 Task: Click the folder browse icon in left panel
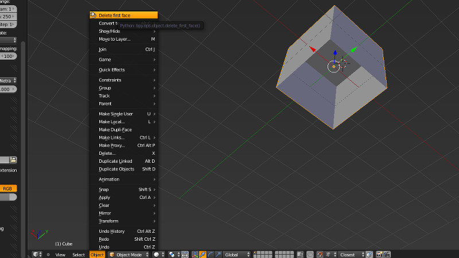coord(13,160)
